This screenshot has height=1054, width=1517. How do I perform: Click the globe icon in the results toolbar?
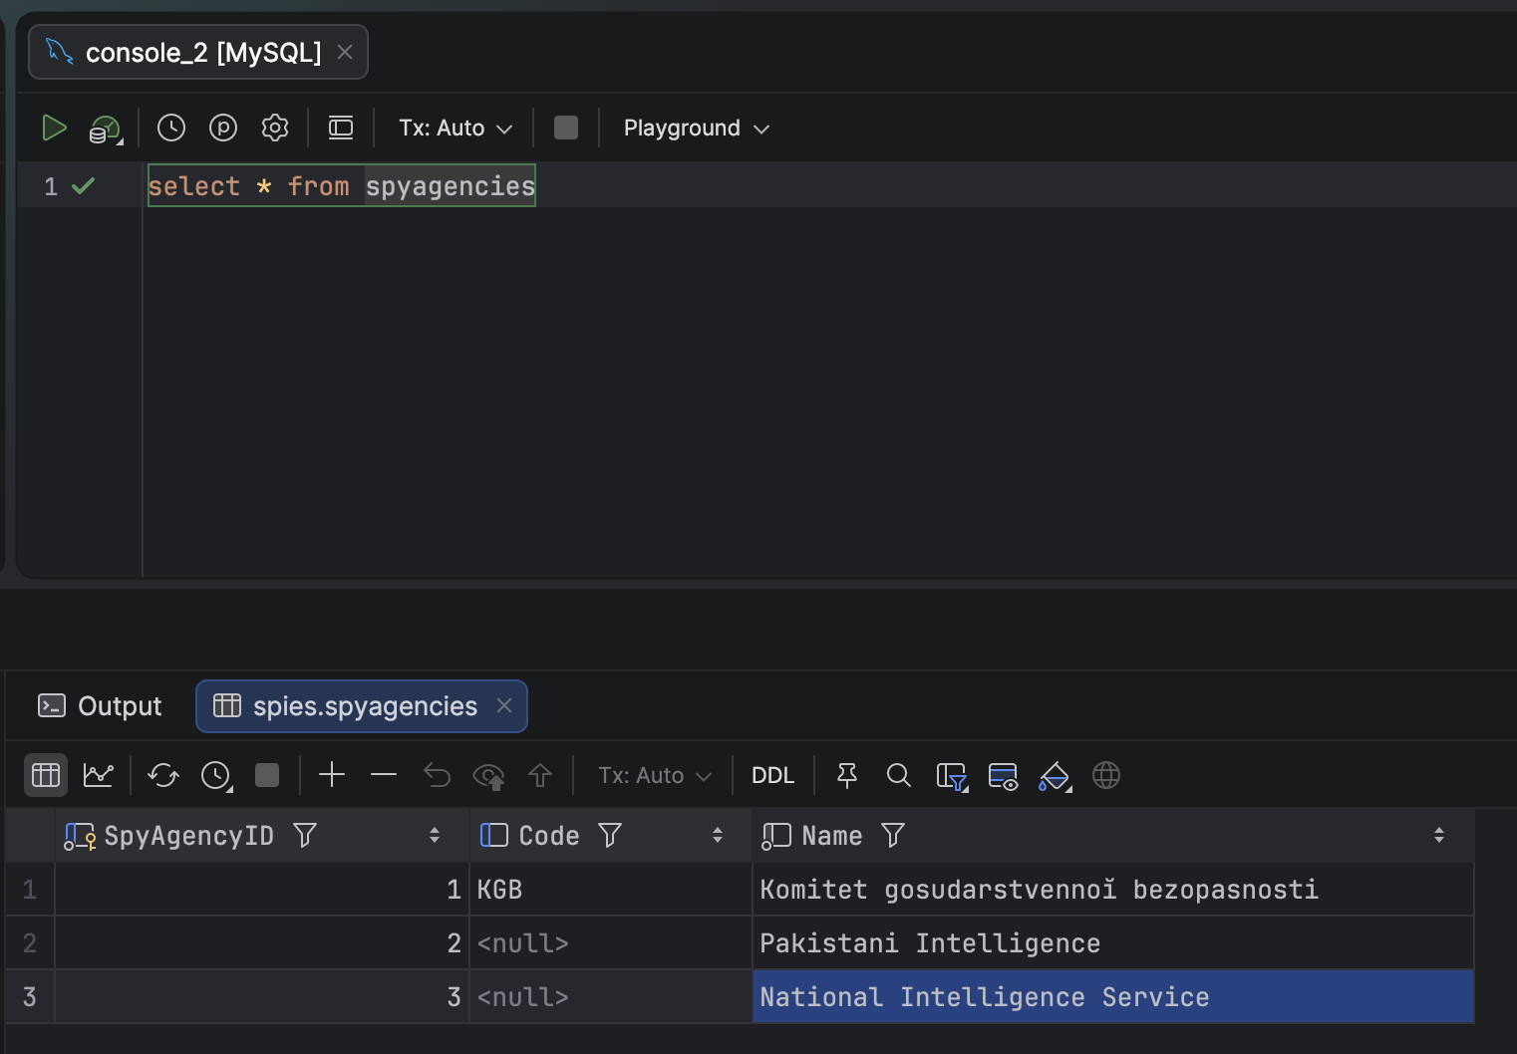(x=1106, y=775)
